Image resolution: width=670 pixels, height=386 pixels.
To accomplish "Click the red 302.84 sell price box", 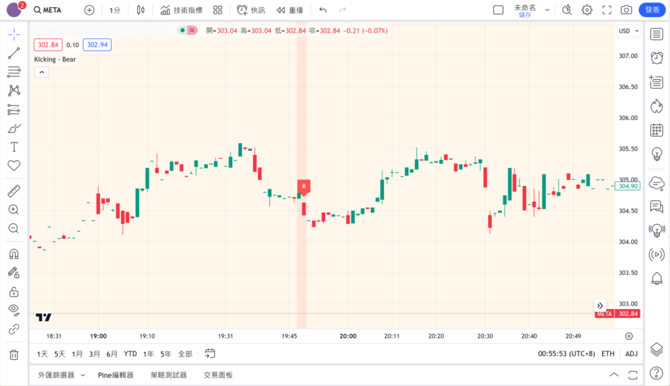I will 48,44.
